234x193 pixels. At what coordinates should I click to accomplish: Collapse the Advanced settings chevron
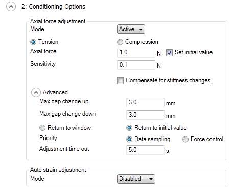36,92
